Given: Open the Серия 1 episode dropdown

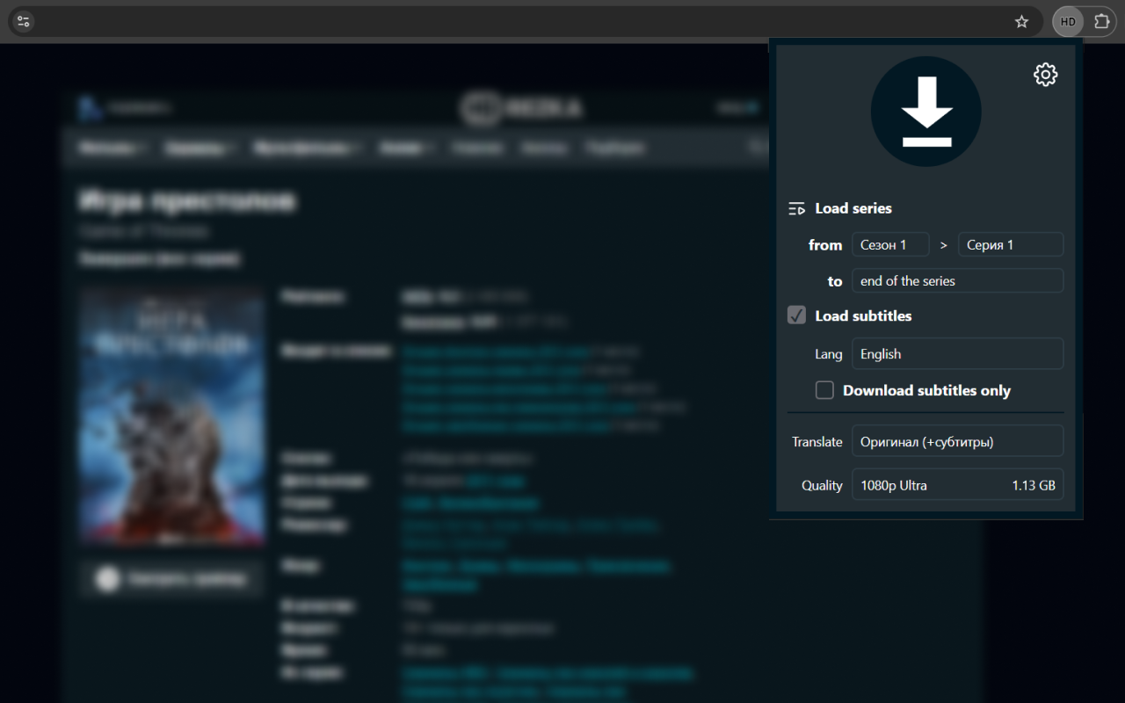Looking at the screenshot, I should (1011, 245).
